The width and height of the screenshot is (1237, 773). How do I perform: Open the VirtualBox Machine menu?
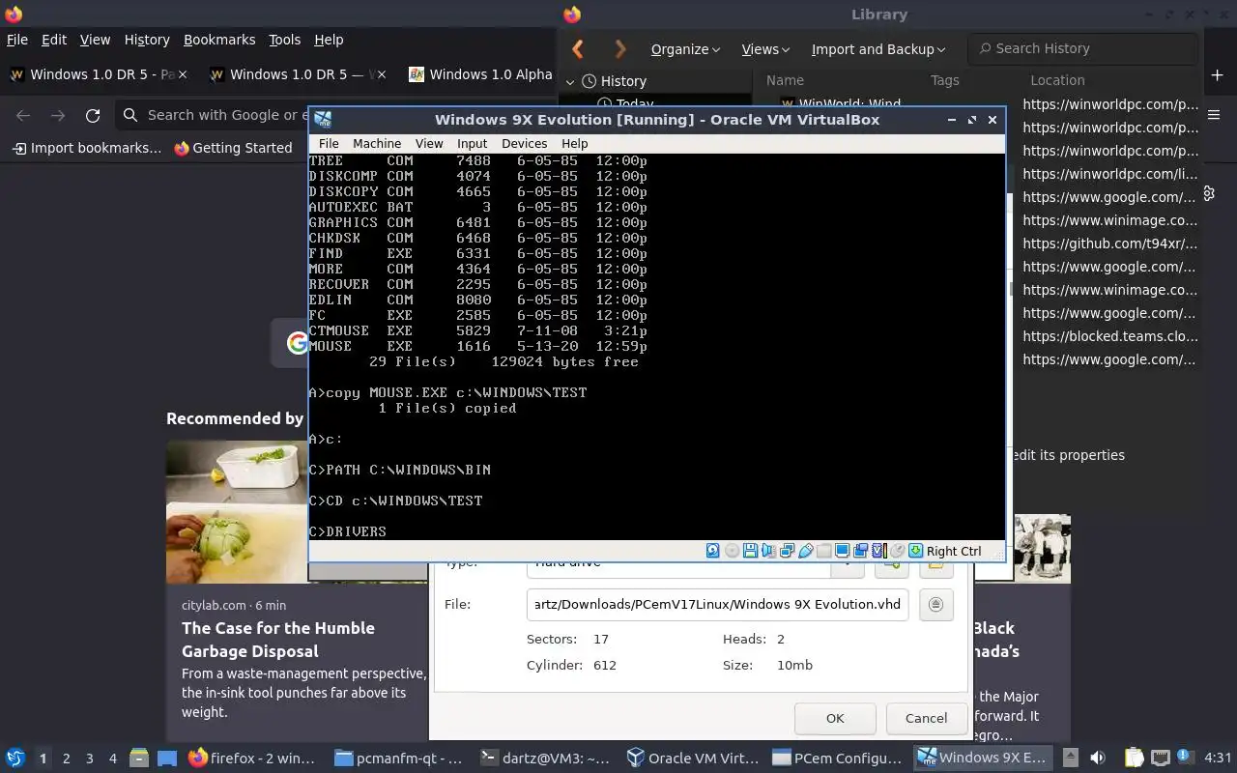377,143
